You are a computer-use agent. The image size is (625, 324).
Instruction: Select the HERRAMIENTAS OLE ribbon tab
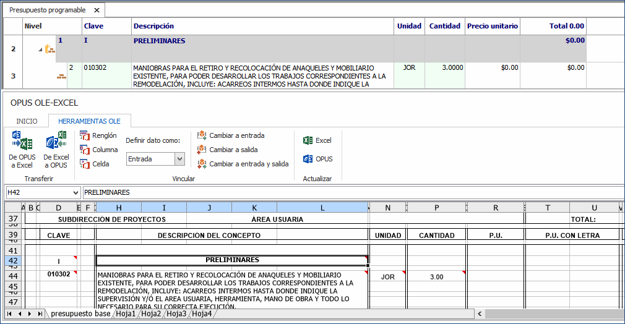click(89, 121)
